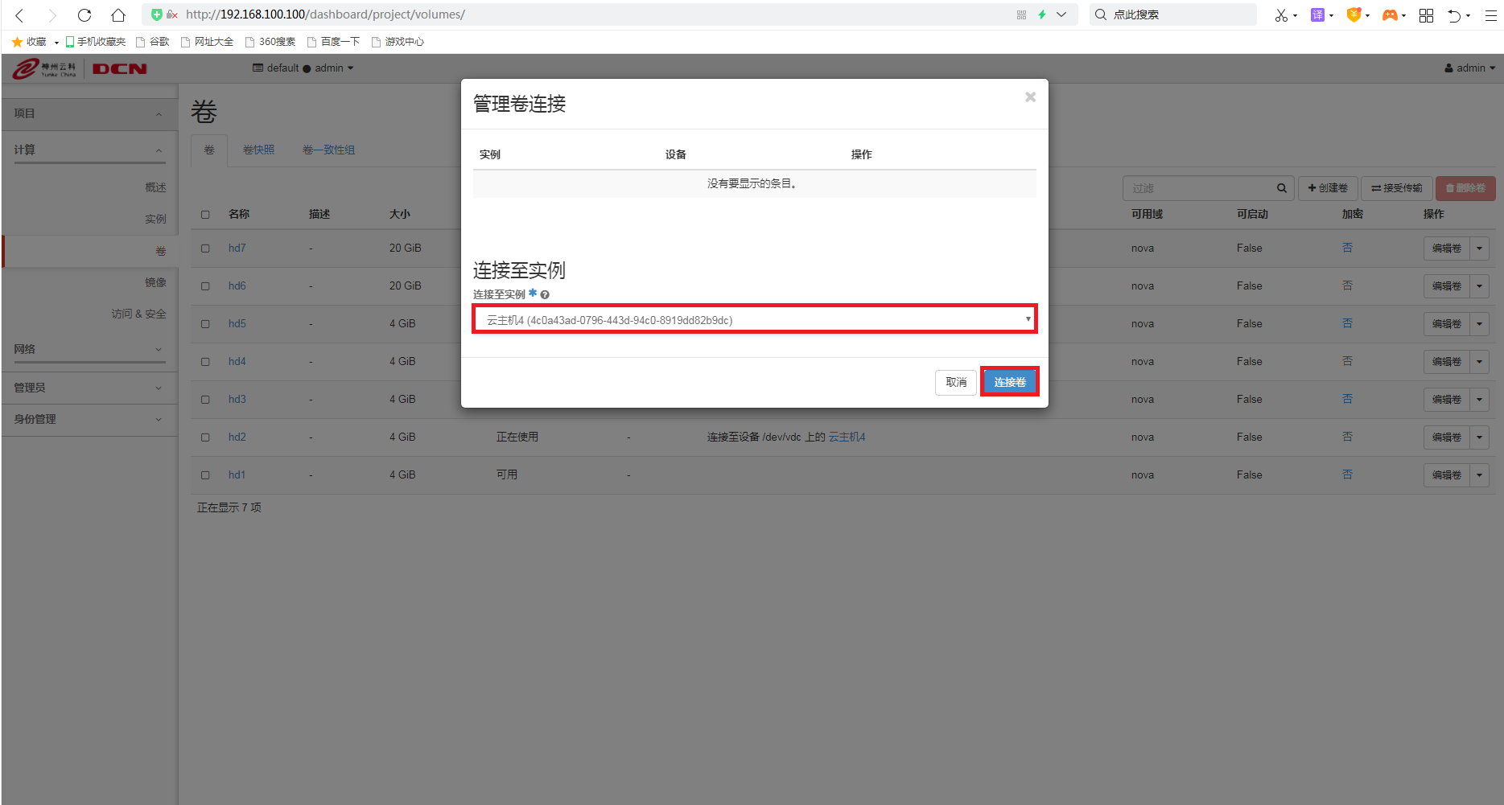The image size is (1504, 805).
Task: Open the 卷一致性组 tab
Action: tap(328, 149)
